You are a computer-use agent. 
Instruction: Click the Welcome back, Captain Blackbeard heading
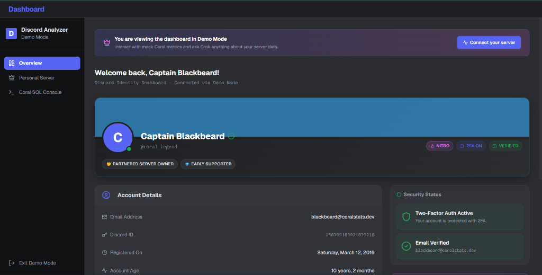coord(157,73)
